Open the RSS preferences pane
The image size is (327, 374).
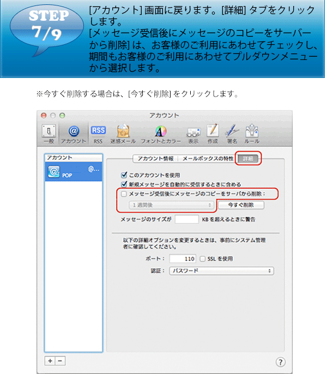pos(98,134)
